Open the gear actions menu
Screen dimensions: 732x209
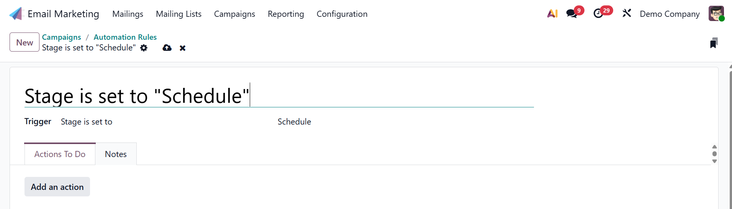[x=144, y=48]
